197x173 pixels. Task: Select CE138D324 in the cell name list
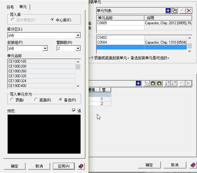tap(42, 81)
